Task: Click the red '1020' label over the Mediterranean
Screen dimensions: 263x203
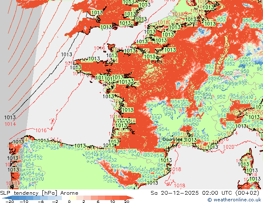Action: click(229, 147)
